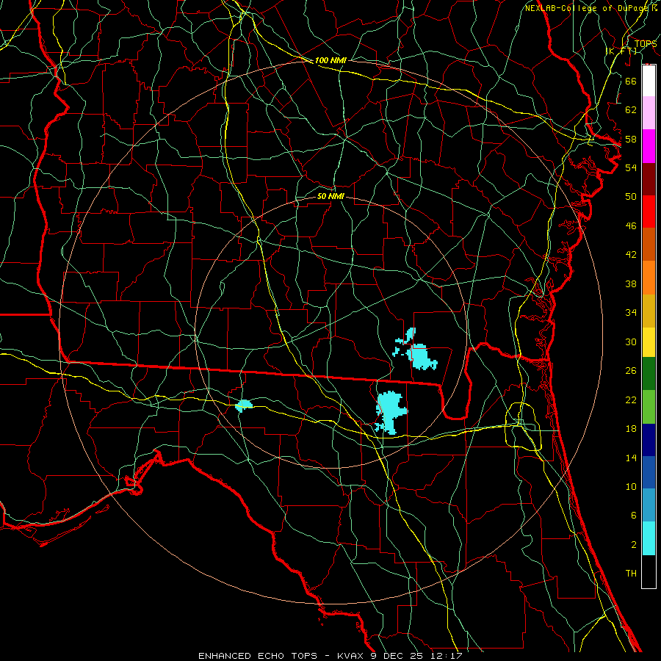Click the legend value '62'

tap(631, 110)
